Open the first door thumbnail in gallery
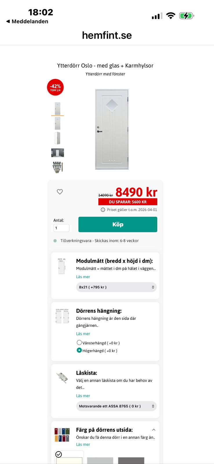The image size is (214, 464). (x=57, y=108)
